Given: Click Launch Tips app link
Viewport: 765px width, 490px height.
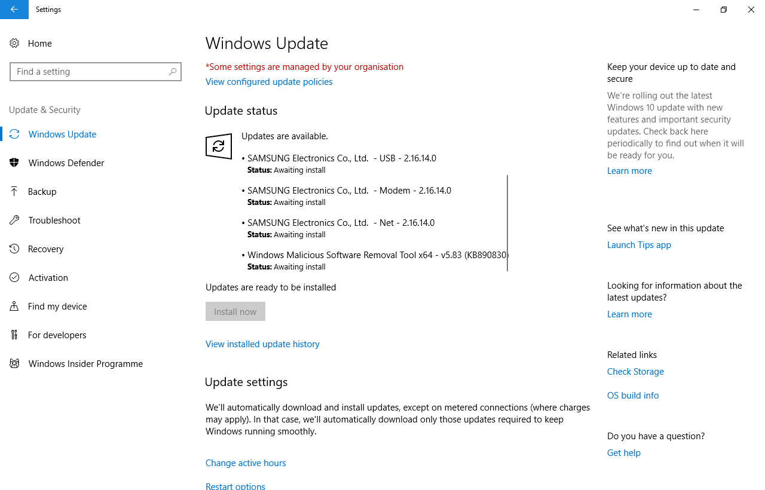Looking at the screenshot, I should click(639, 245).
